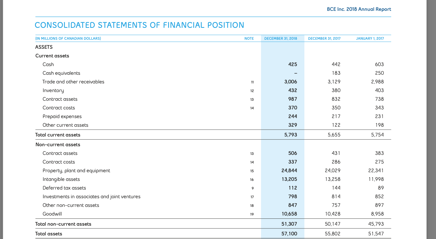Click Total assets 2017 value 55,802

pyautogui.click(x=333, y=234)
